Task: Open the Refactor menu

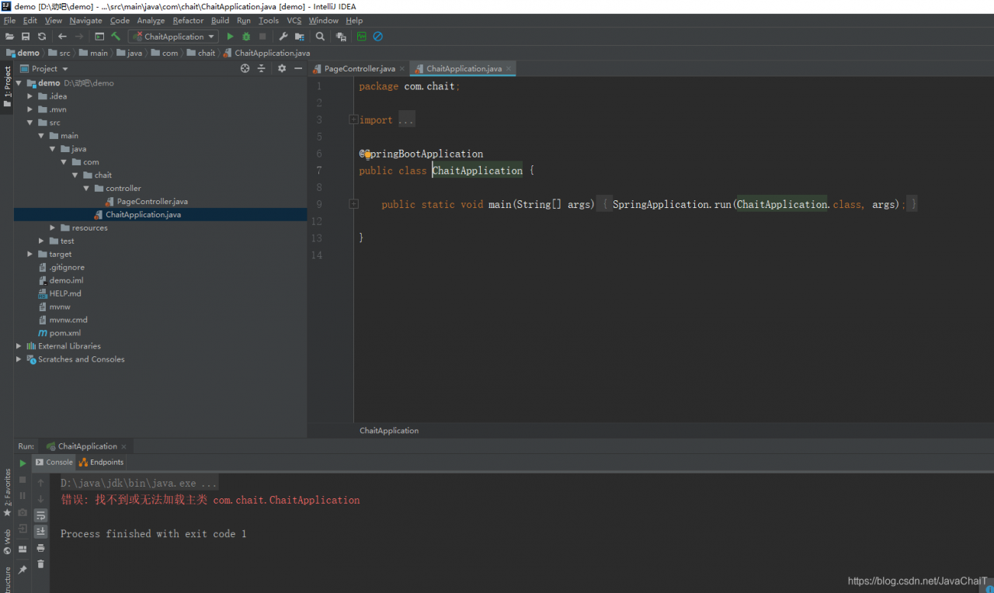Action: [x=188, y=21]
